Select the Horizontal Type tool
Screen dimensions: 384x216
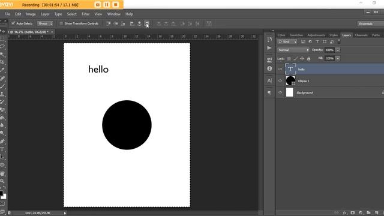click(2, 149)
